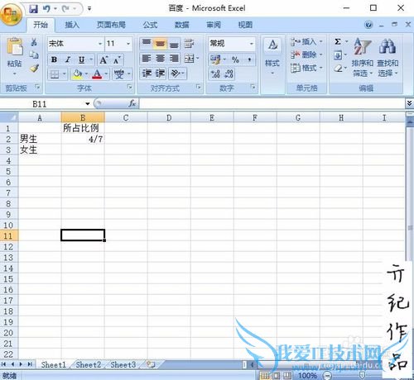Insert a new worksheet tab
Image resolution: width=414 pixels, height=380 pixels.
click(x=151, y=365)
